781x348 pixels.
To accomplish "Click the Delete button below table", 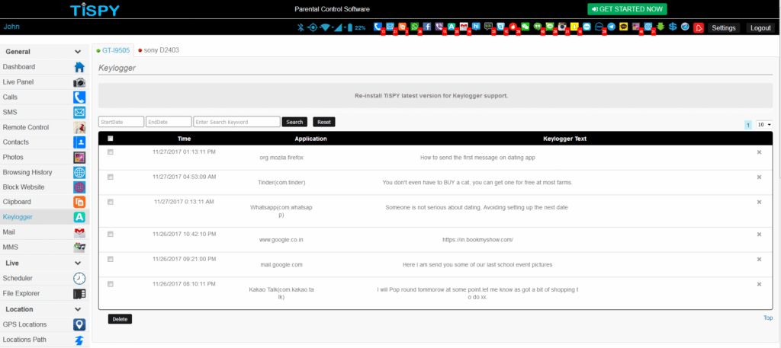I will point(120,319).
